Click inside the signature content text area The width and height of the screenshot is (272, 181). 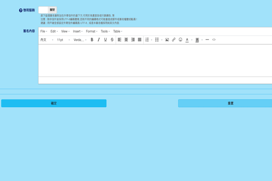[x=155, y=60]
